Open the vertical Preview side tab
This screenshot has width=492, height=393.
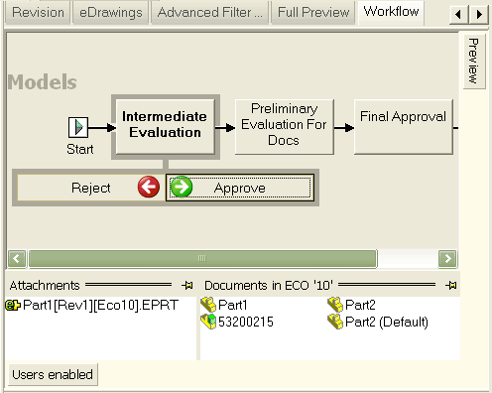pyautogui.click(x=474, y=61)
